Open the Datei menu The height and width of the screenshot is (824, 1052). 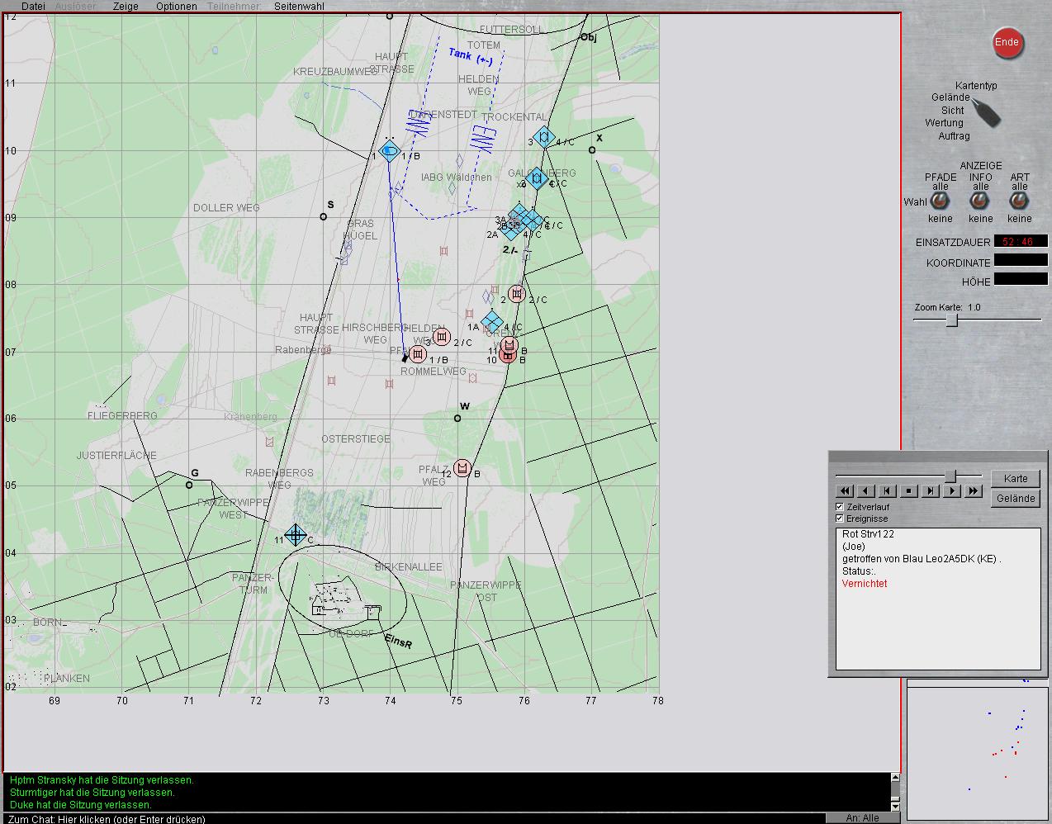tap(33, 6)
